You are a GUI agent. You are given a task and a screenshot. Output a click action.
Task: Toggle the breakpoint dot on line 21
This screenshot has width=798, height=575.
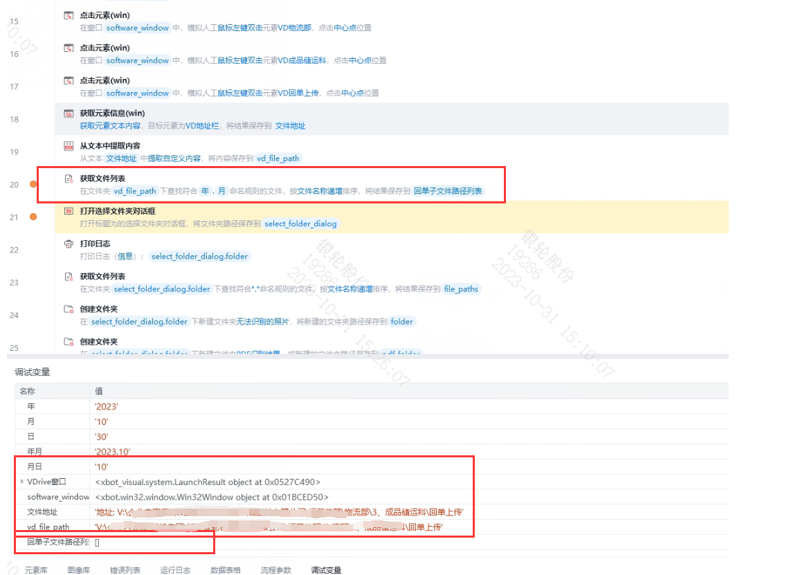point(33,217)
